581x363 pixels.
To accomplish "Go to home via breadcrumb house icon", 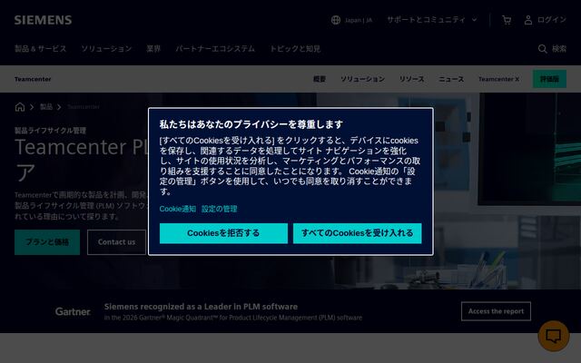I will [x=20, y=107].
